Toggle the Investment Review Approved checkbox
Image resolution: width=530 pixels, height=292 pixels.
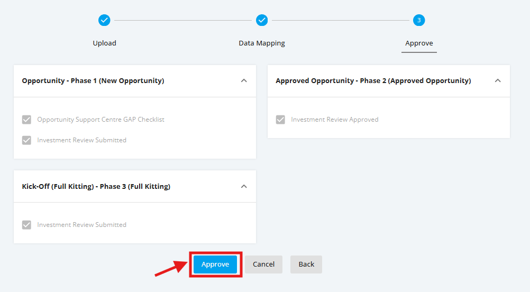tap(280, 120)
